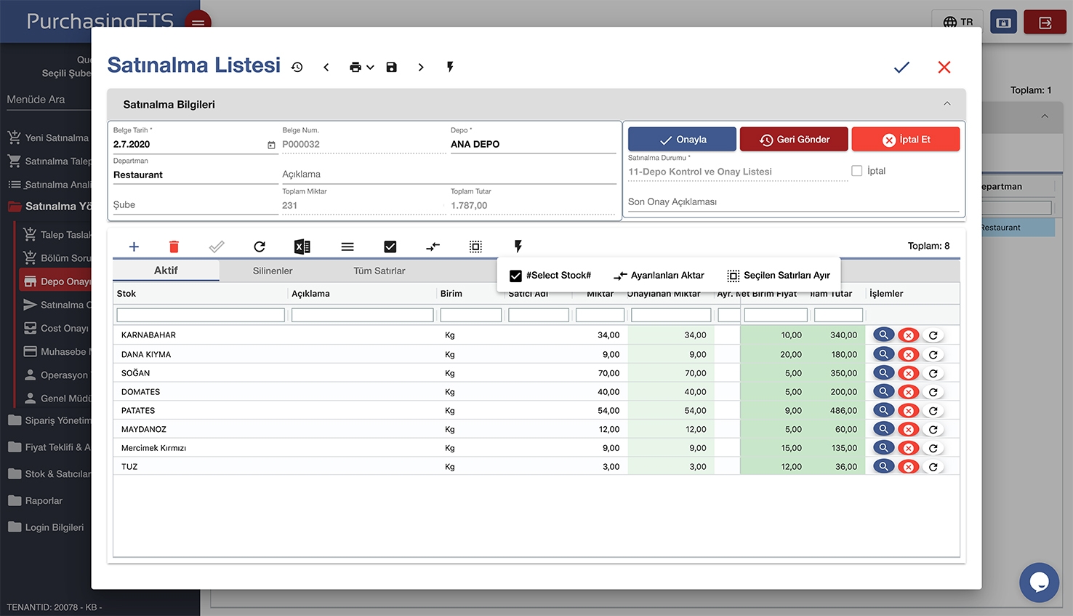Image resolution: width=1073 pixels, height=616 pixels.
Task: Remove the KARNABAHAR row
Action: [909, 335]
